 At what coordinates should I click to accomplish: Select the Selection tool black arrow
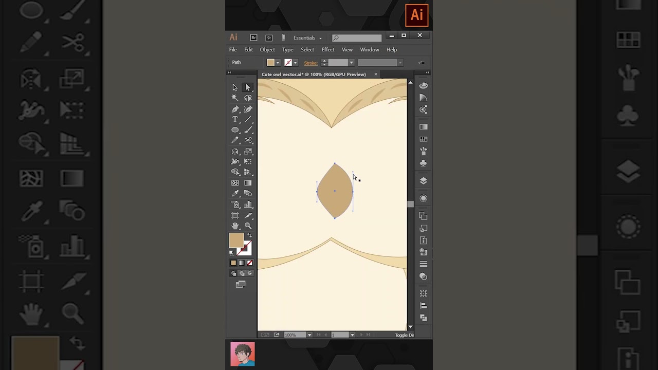[x=235, y=87]
